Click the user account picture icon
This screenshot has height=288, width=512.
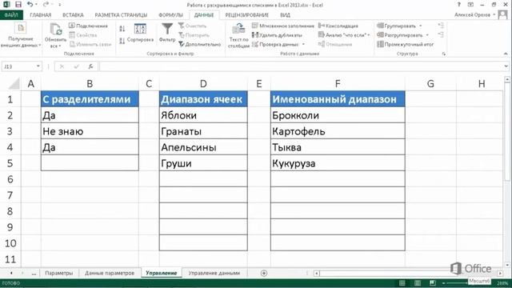(x=503, y=14)
